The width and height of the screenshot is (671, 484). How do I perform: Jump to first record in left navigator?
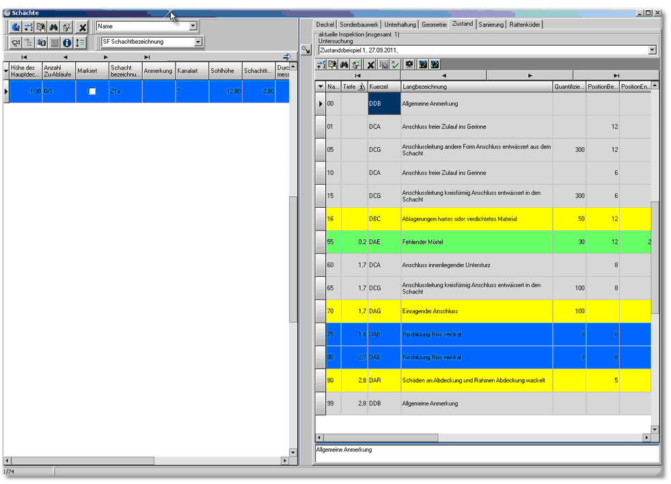coord(24,57)
